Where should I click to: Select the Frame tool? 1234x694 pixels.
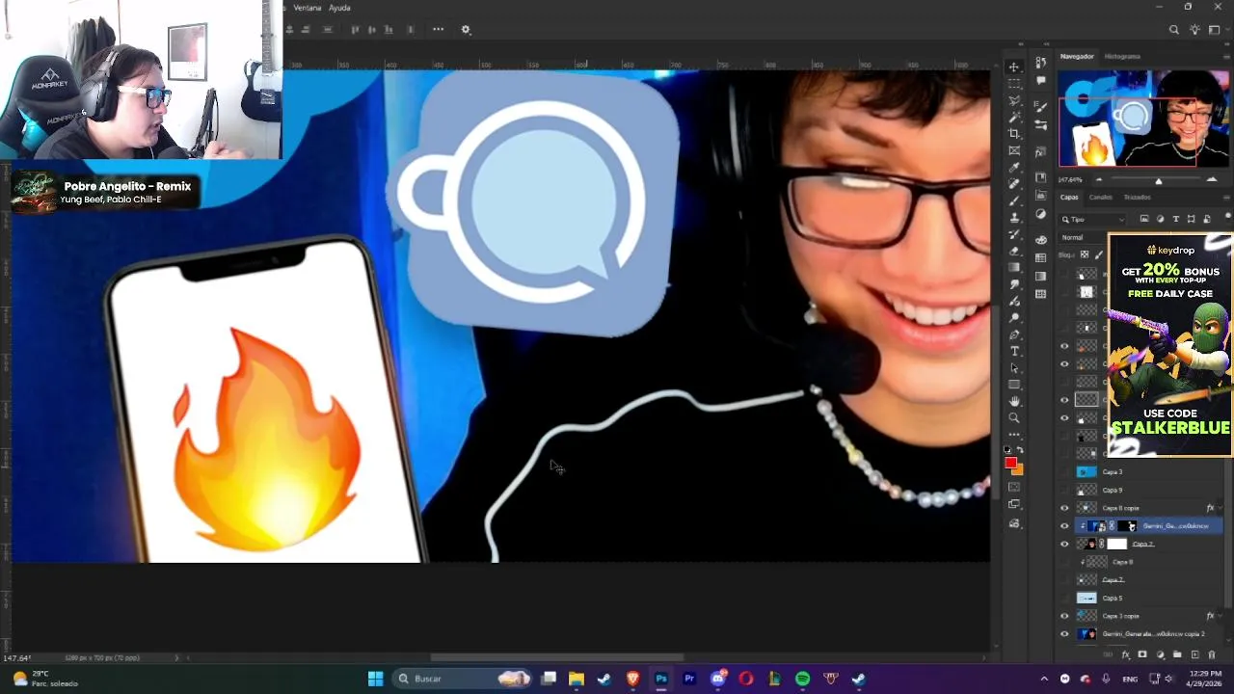[x=1014, y=150]
